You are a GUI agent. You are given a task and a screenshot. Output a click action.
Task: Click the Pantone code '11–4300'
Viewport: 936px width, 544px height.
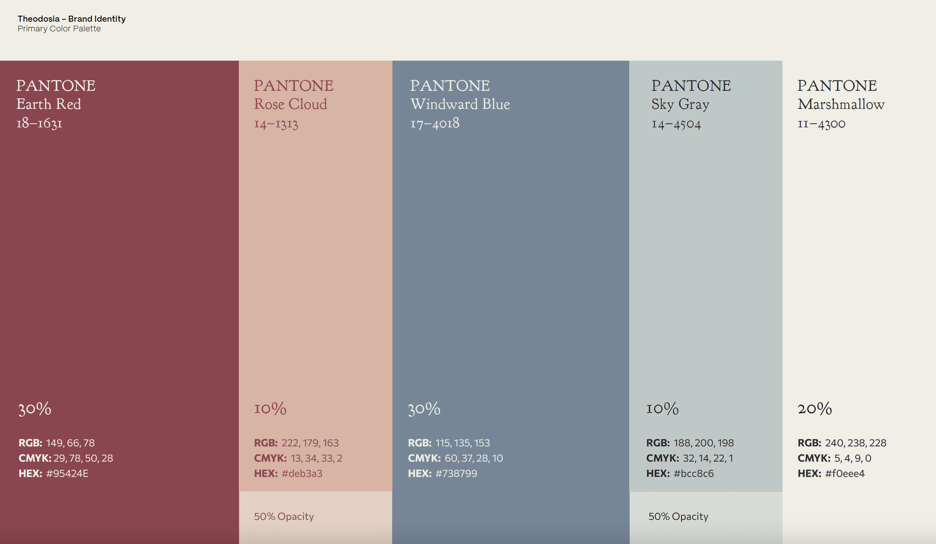pyautogui.click(x=821, y=124)
